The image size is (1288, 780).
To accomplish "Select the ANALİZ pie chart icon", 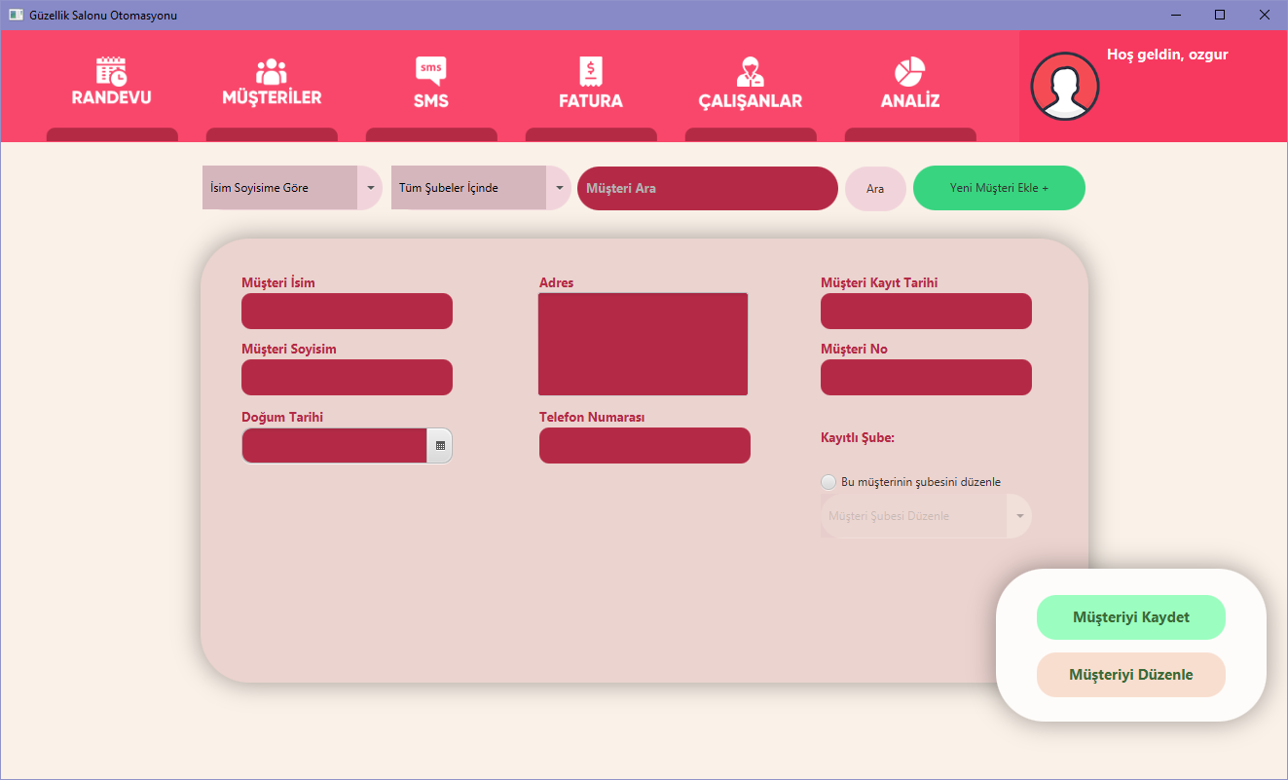I will [x=909, y=68].
